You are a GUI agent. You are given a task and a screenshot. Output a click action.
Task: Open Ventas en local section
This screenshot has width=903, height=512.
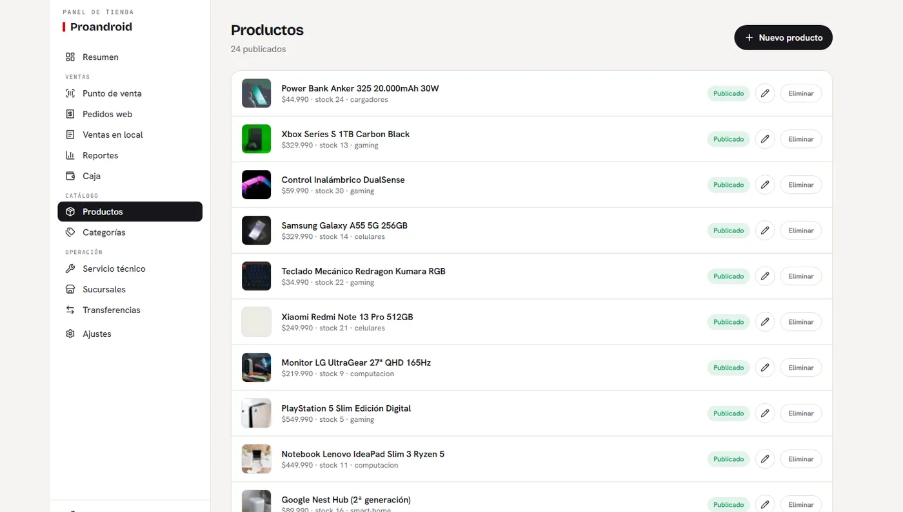coord(130,135)
